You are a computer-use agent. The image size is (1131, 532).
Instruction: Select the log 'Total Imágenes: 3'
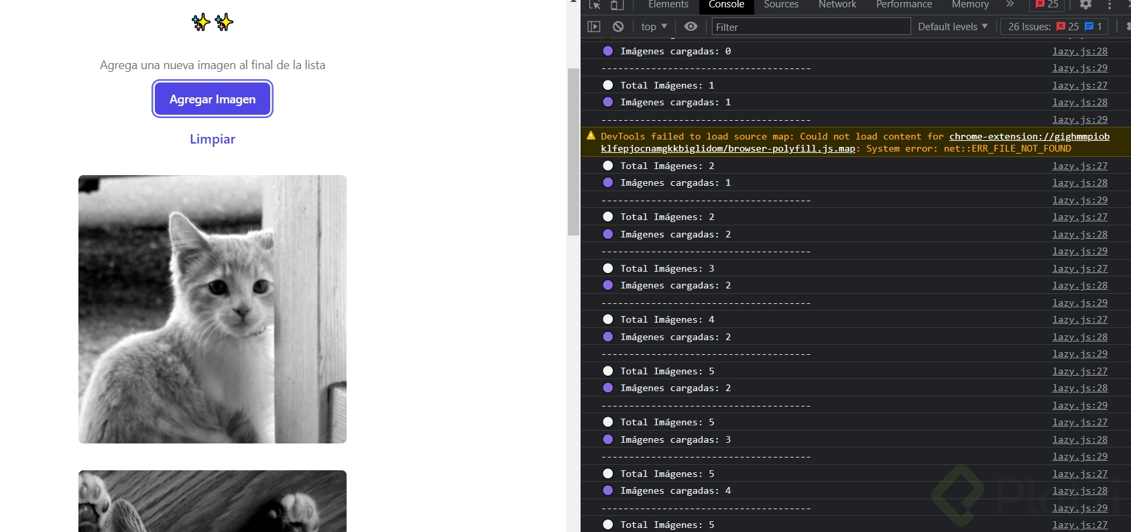point(667,268)
